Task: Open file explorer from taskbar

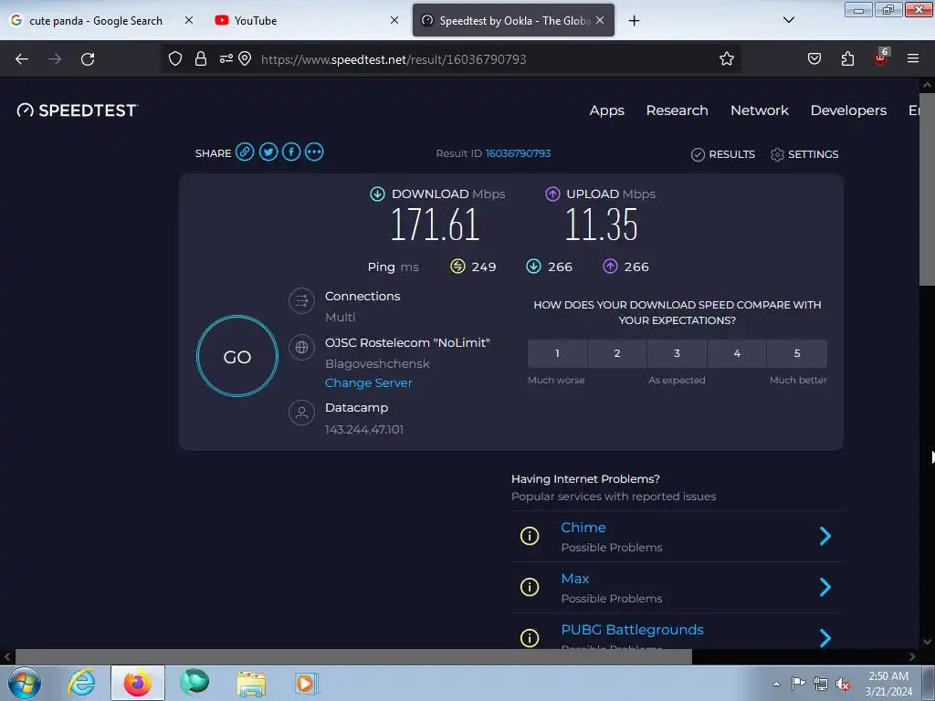Action: 252,684
